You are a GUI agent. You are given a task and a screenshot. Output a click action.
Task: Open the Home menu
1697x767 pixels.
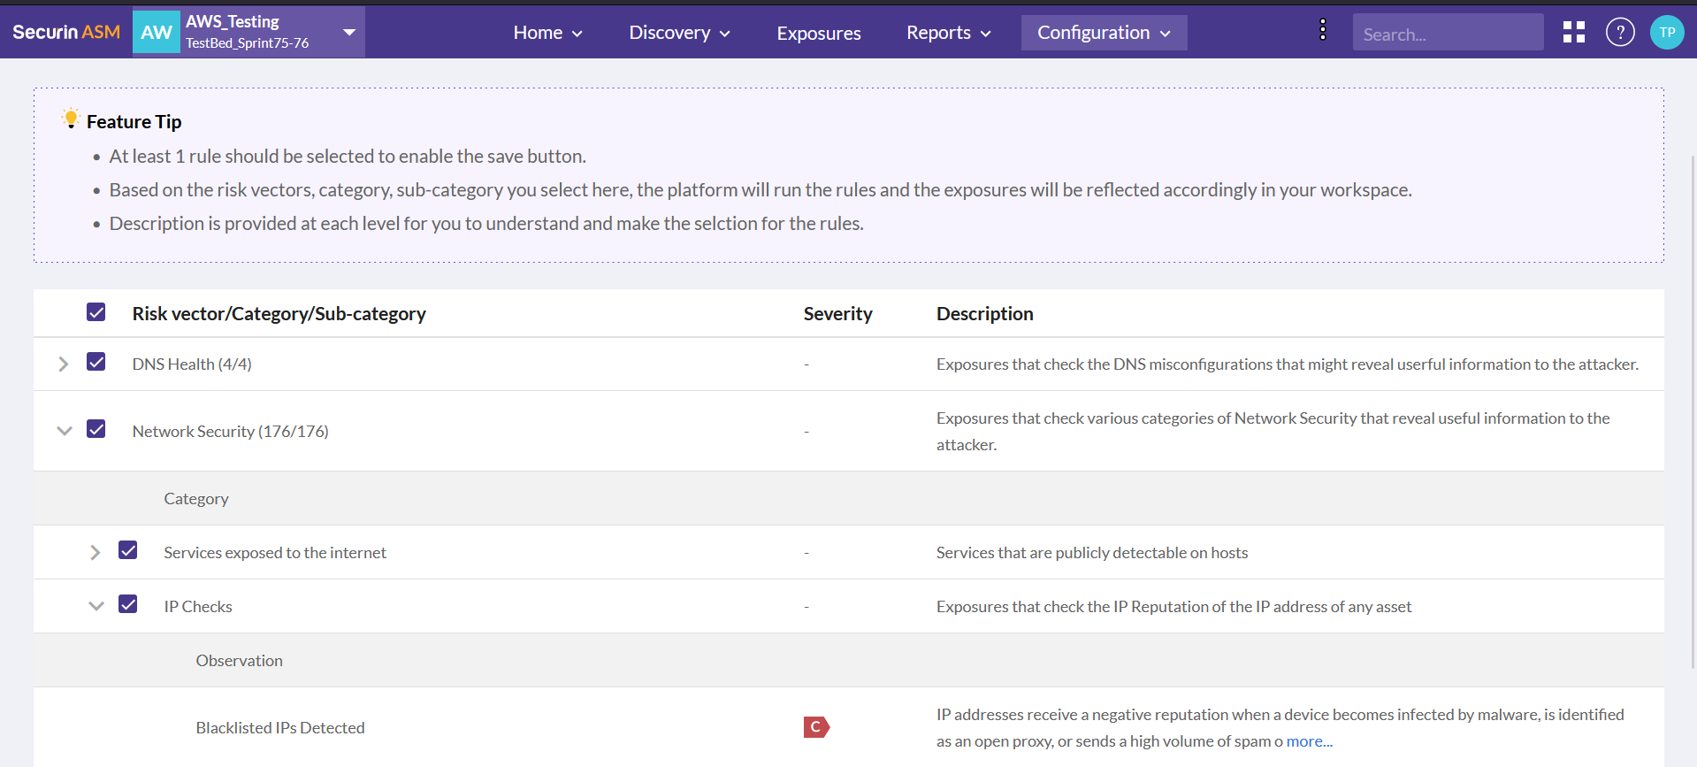click(x=547, y=33)
